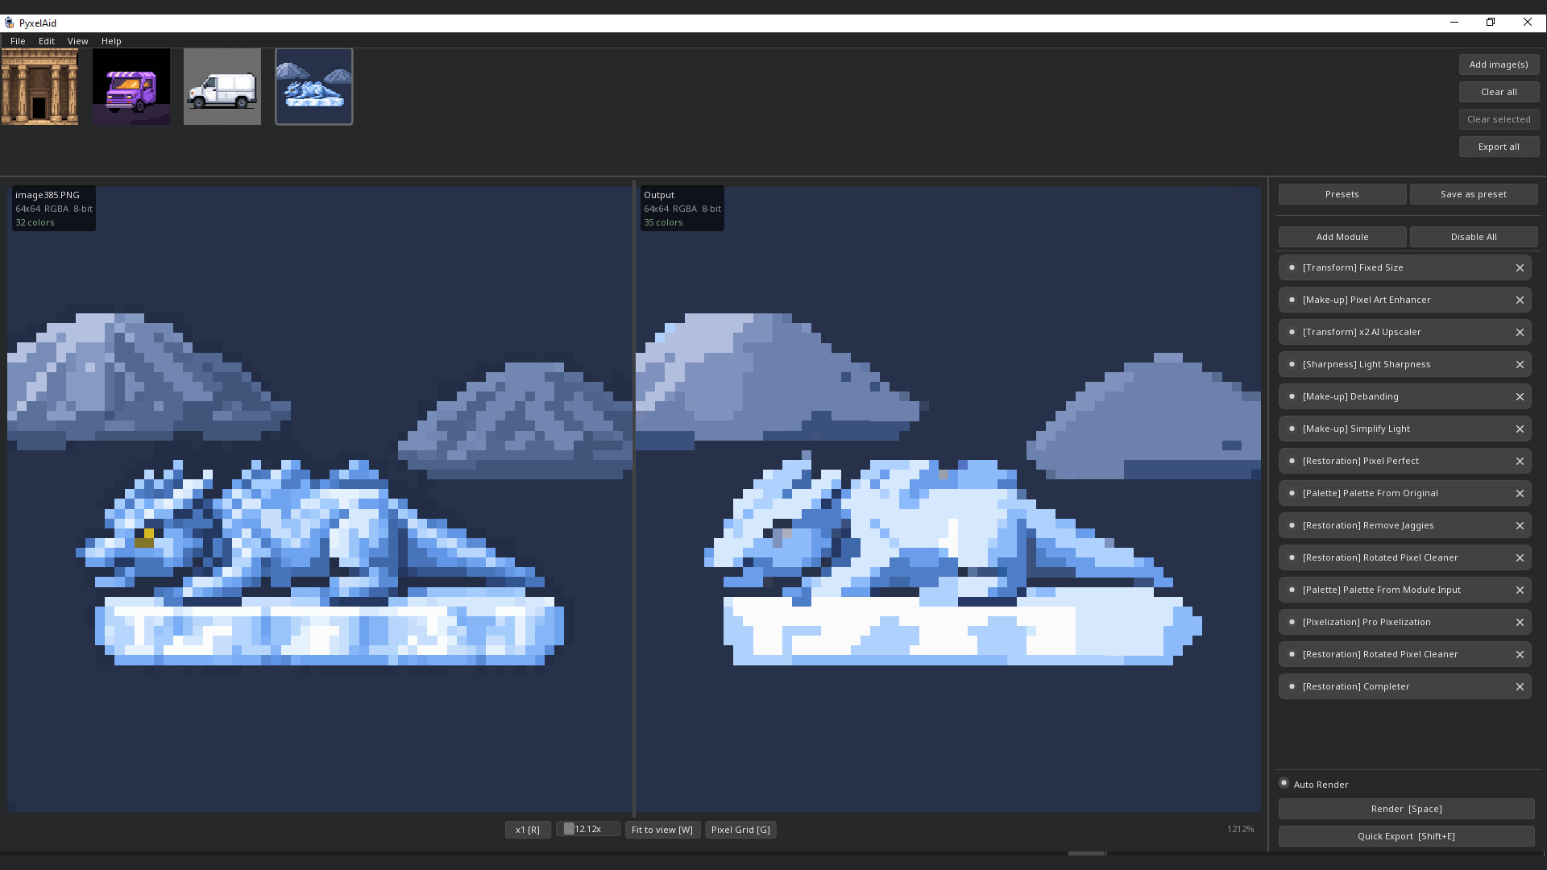Open the Edit menu
This screenshot has width=1547, height=870.
[47, 41]
